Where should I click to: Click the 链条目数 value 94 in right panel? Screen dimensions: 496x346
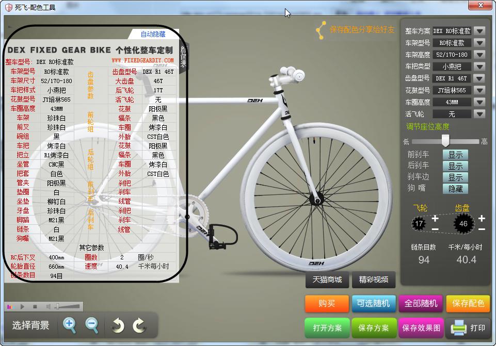(x=424, y=260)
